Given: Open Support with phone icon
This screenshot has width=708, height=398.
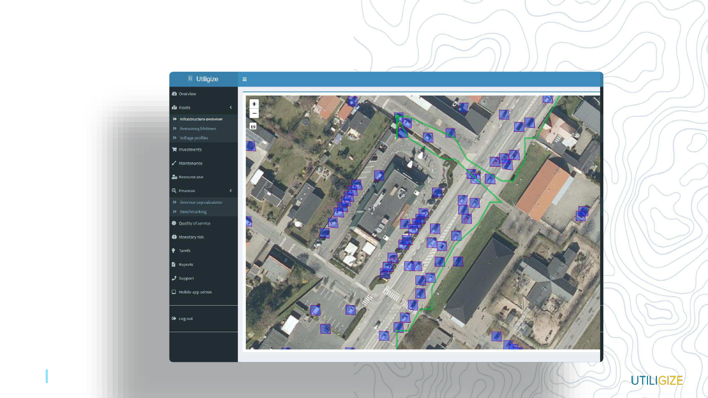Looking at the screenshot, I should pyautogui.click(x=203, y=278).
